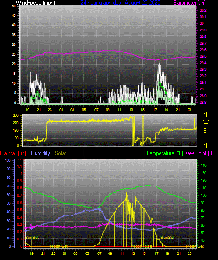Click hour label '15' under the temperature graph
The height and width of the screenshot is (260, 218).
point(144,253)
